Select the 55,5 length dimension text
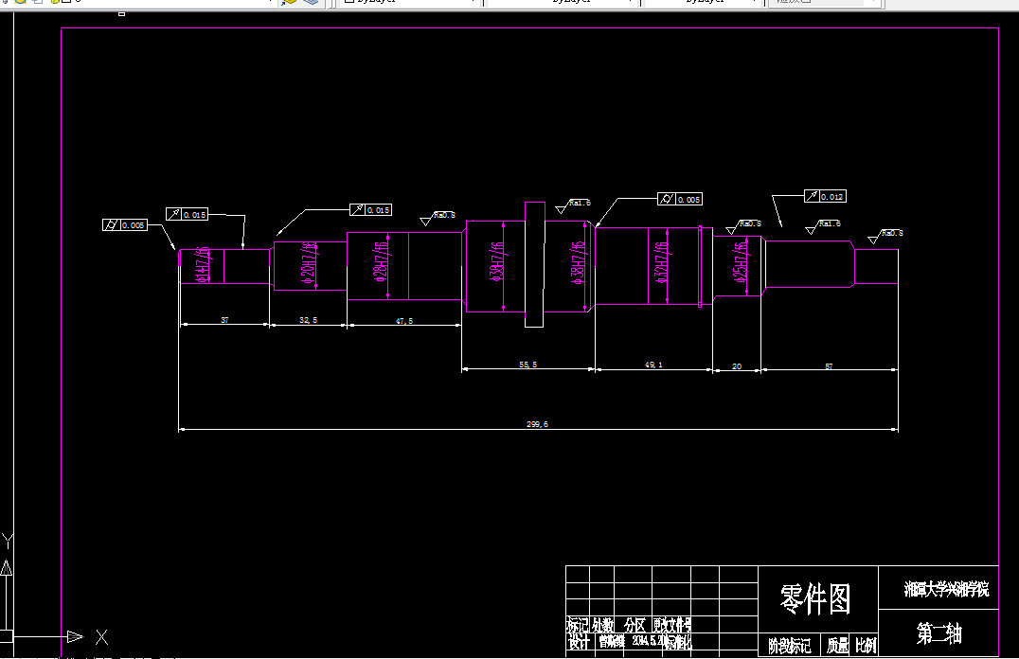The image size is (1019, 659). point(527,365)
